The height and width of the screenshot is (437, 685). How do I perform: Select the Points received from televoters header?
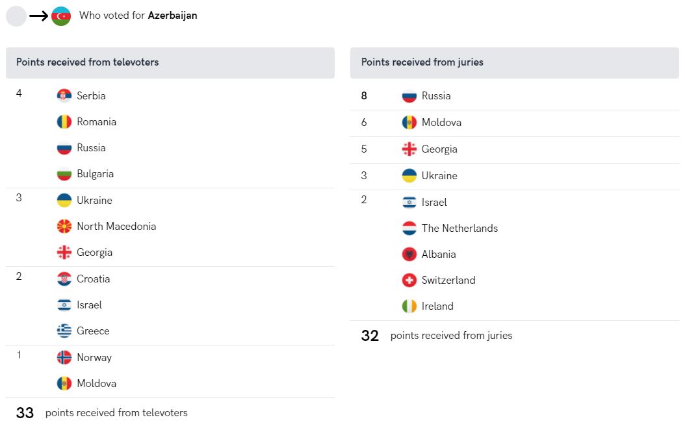tap(170, 63)
